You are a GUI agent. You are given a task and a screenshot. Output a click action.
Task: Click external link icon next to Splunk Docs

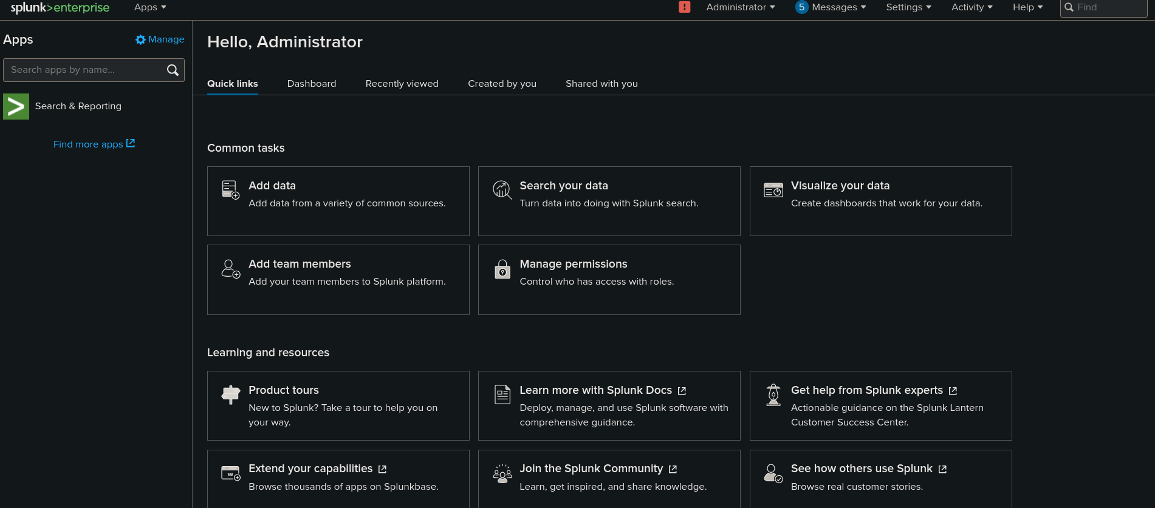point(682,391)
